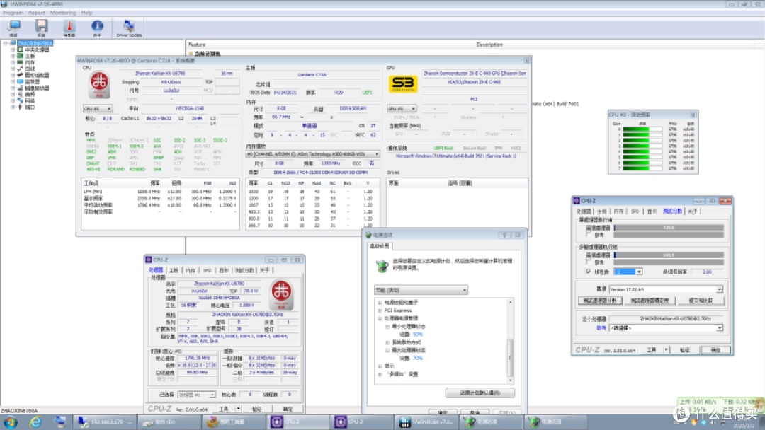Click 验证 validate button in CPU-Z processor window
Screen dimensions: 765x430
(x=257, y=409)
